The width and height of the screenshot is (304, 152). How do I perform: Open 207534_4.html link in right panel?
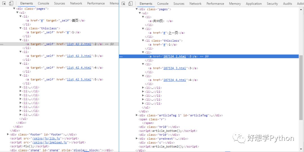click(x=175, y=80)
